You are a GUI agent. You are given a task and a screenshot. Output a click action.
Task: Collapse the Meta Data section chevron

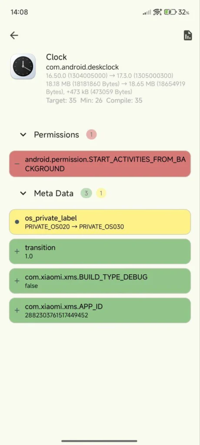click(x=23, y=193)
